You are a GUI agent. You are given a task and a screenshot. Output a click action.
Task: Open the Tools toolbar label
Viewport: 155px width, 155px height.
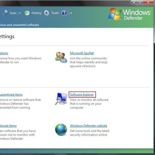pos(55,13)
